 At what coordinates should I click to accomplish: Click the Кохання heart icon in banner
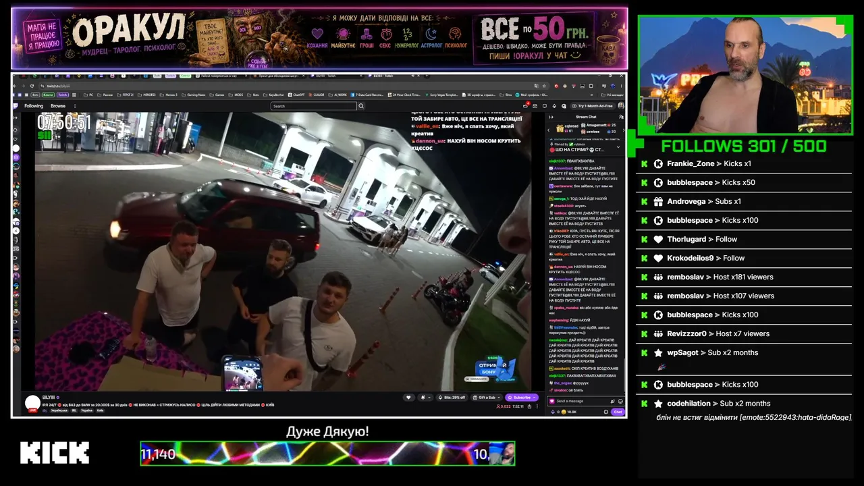click(317, 34)
